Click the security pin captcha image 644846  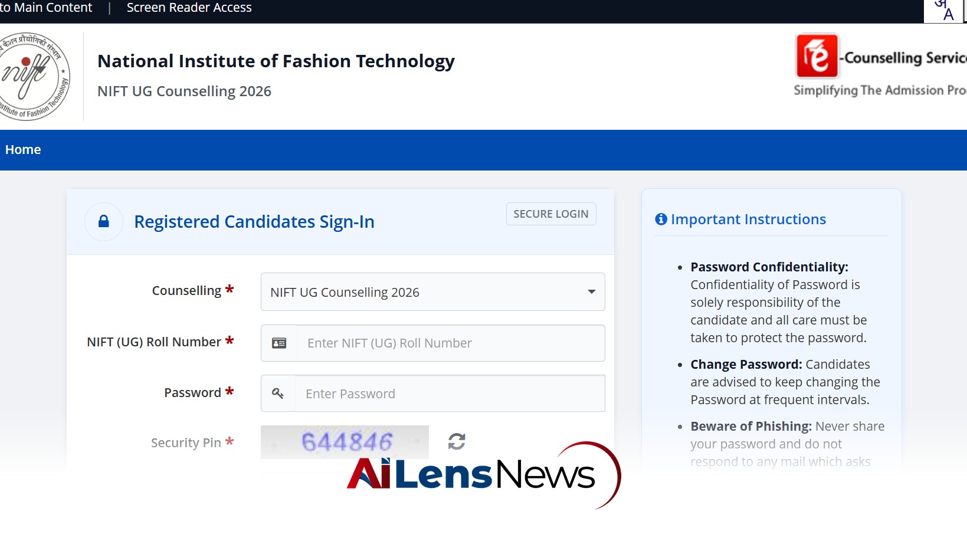345,441
